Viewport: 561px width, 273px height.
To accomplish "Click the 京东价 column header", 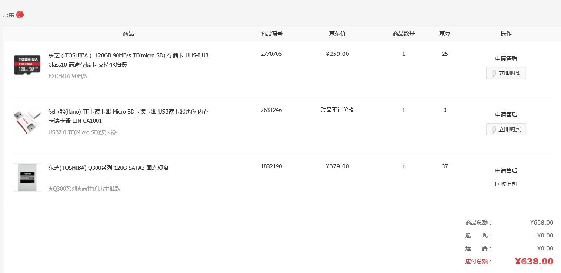I will 337,33.
